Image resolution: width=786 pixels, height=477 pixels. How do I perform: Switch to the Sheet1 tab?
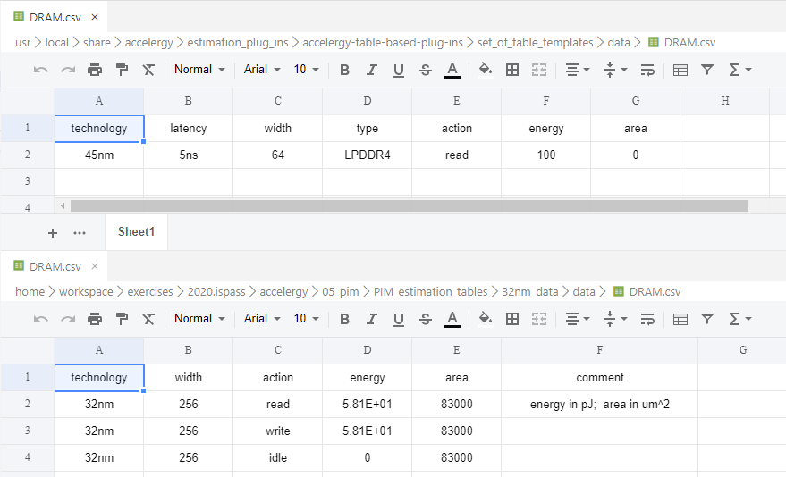tap(136, 232)
